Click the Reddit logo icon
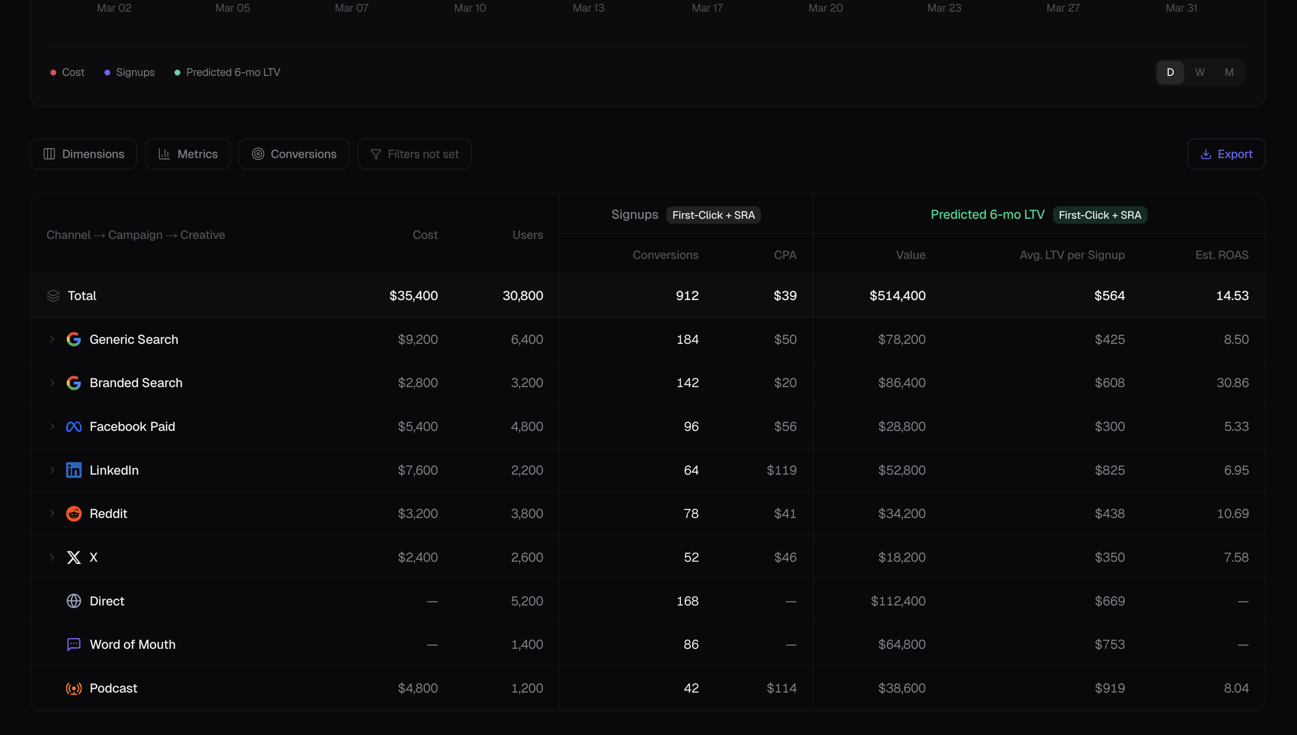Viewport: 1297px width, 735px height. 74,514
